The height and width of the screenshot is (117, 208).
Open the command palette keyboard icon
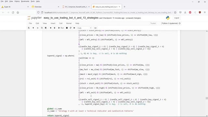(x=95, y=28)
